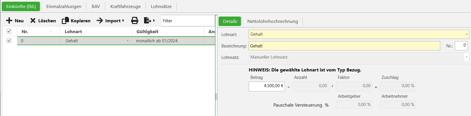471x116 pixels.
Task: Open Lohnart dropdown in table row
Action: tap(128, 41)
